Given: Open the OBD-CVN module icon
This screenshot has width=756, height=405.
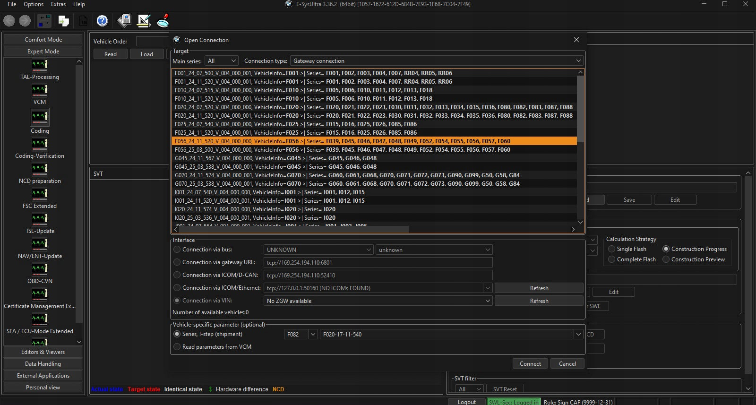Looking at the screenshot, I should [x=40, y=268].
